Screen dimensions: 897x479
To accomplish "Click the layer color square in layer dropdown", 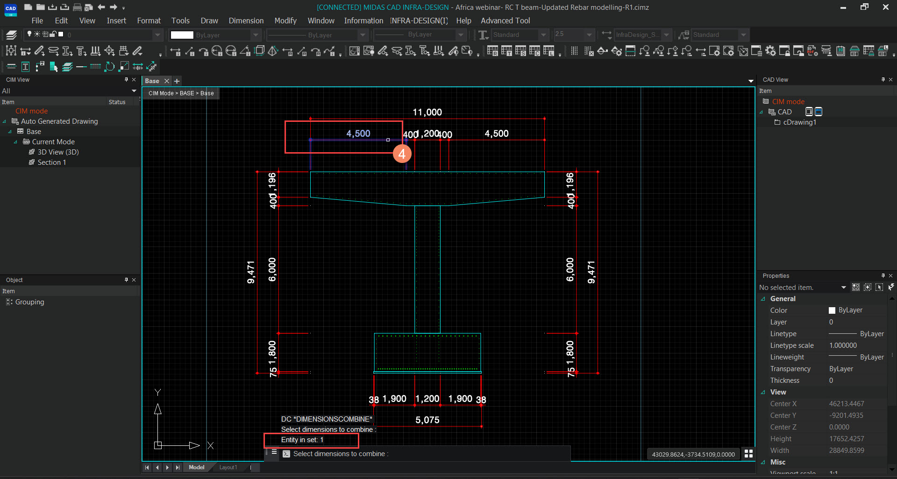I will pyautogui.click(x=61, y=34).
